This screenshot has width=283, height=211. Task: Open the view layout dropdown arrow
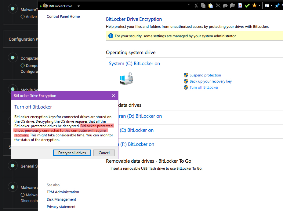(271, 6)
